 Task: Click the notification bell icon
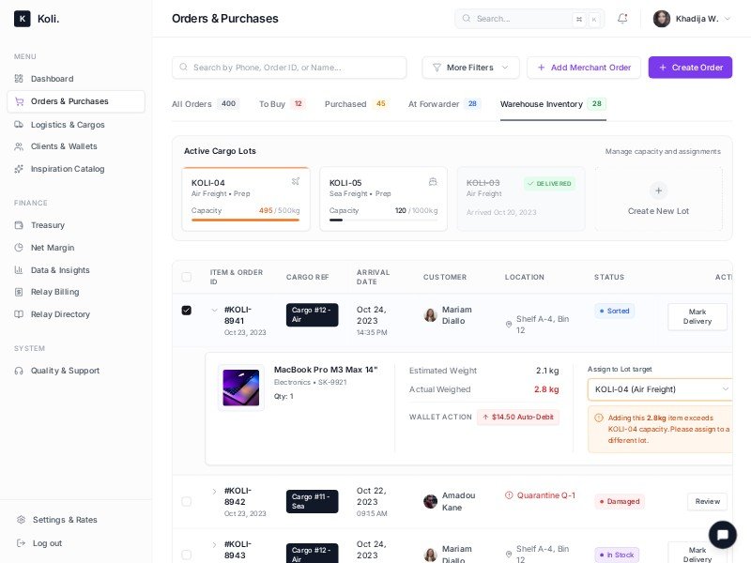pyautogui.click(x=622, y=19)
